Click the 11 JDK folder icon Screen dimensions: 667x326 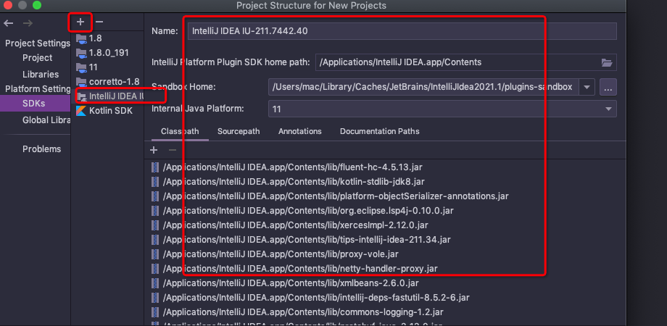(81, 67)
